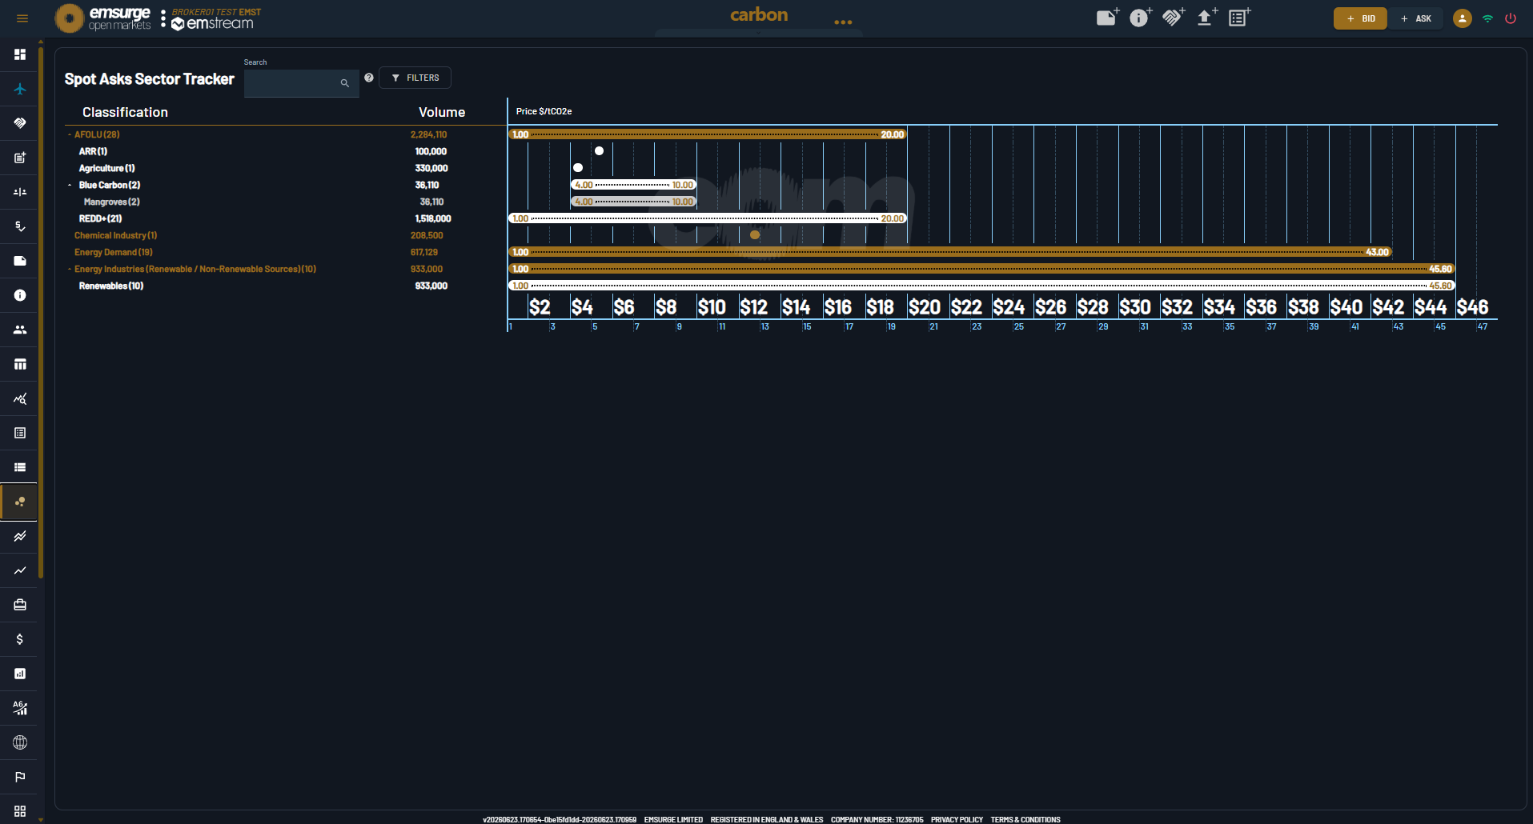This screenshot has height=824, width=1533.
Task: Click the AFOLU 1.00–20.00 price range bar
Action: coord(708,134)
